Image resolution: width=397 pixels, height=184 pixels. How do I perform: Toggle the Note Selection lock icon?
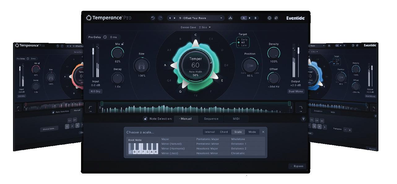[145, 119]
